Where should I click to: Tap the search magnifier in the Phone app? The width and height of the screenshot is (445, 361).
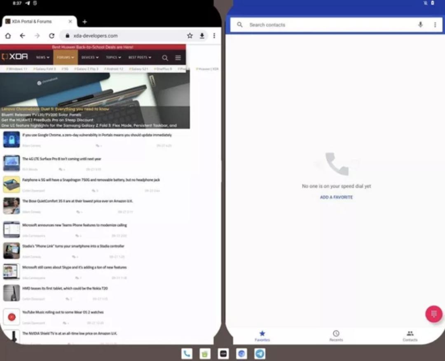tap(240, 25)
